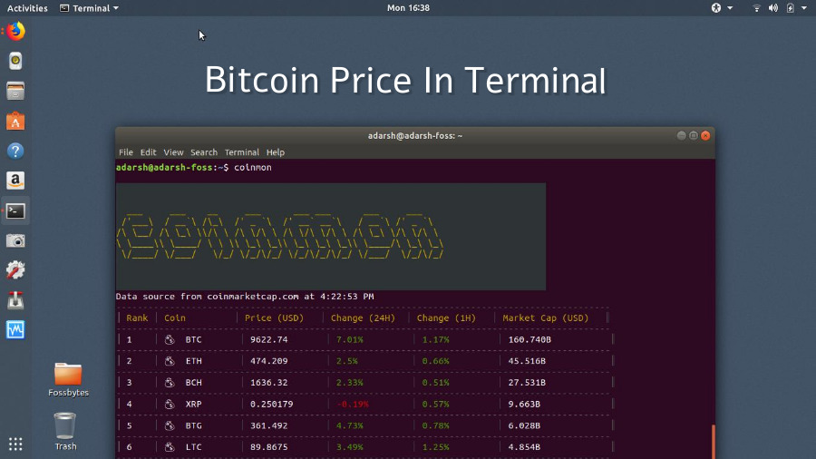Click the Change (24H) column header

click(x=363, y=318)
